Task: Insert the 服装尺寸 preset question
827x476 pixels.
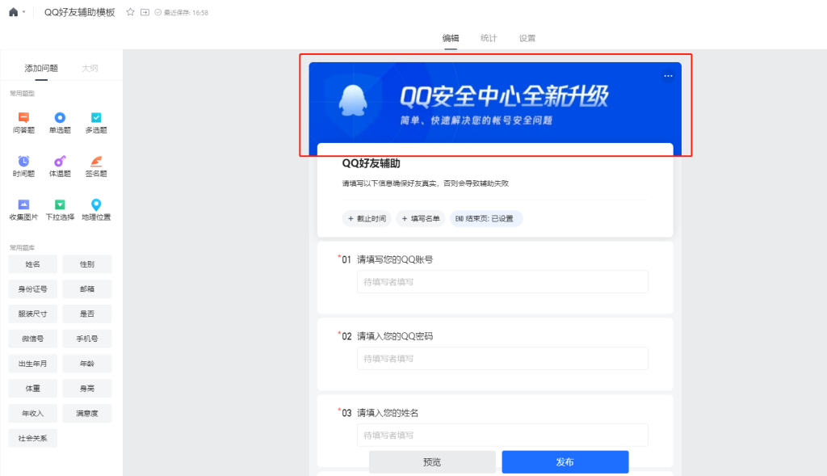Action: click(x=32, y=314)
